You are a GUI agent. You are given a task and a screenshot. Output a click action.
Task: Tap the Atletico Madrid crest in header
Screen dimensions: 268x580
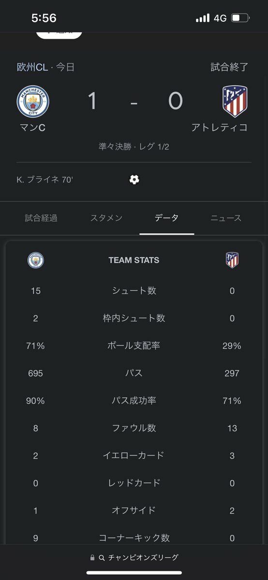click(x=235, y=102)
